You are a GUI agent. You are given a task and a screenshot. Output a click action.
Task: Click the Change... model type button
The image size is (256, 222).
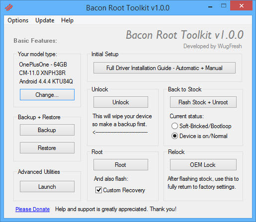coord(47,95)
